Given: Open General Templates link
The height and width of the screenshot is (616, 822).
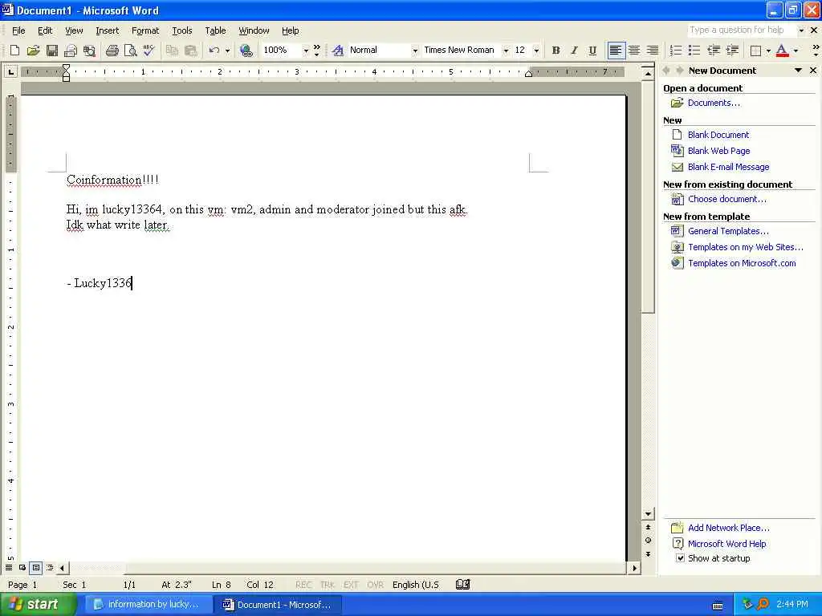Looking at the screenshot, I should click(x=728, y=231).
